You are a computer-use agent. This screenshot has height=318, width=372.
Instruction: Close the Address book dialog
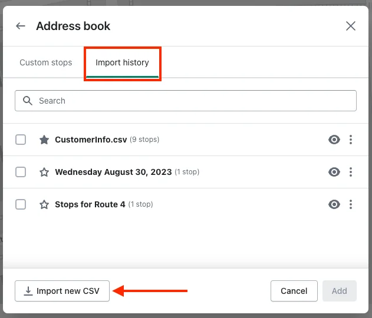pos(351,26)
